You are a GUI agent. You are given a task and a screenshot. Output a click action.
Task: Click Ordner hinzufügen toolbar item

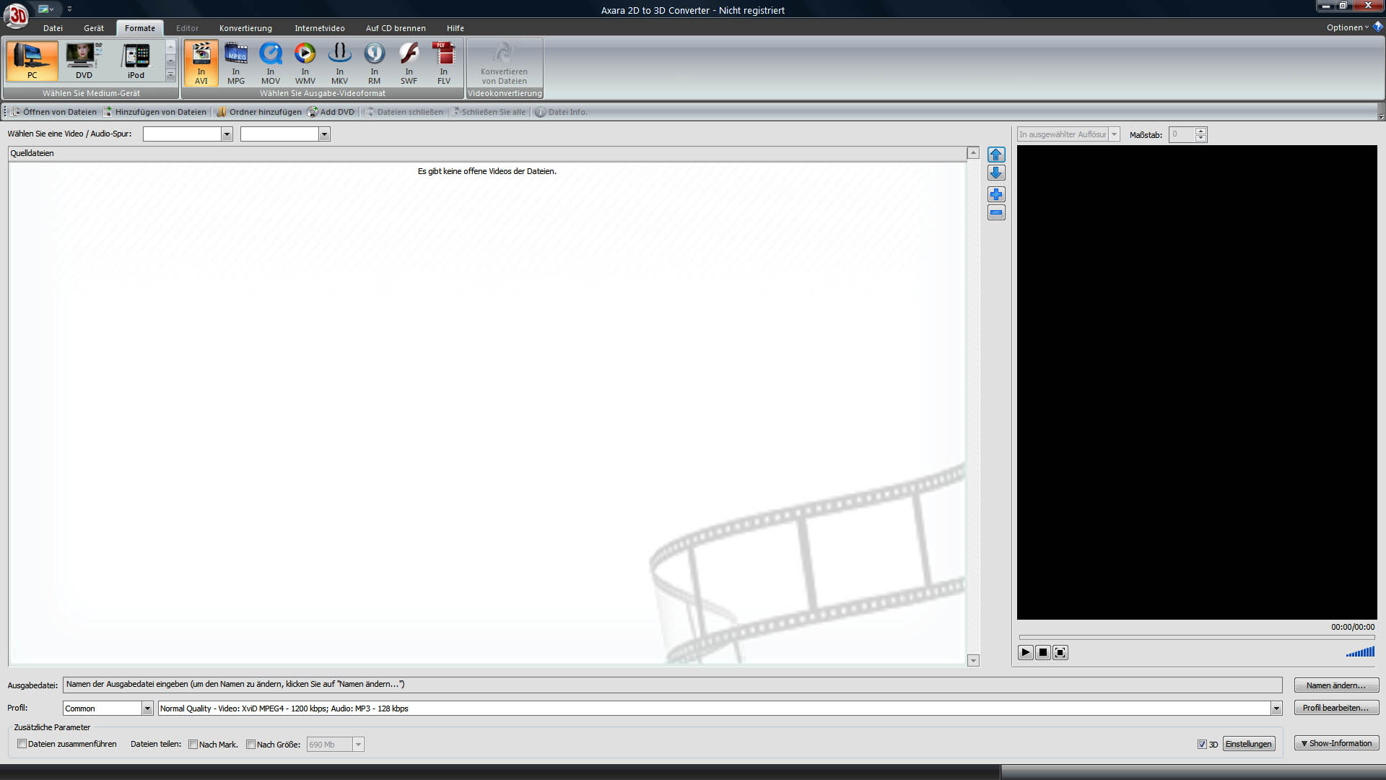pyautogui.click(x=259, y=112)
